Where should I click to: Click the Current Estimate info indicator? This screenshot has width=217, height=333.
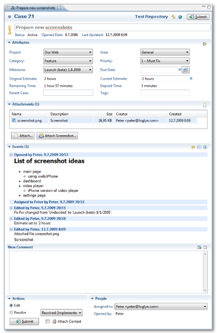point(191,78)
